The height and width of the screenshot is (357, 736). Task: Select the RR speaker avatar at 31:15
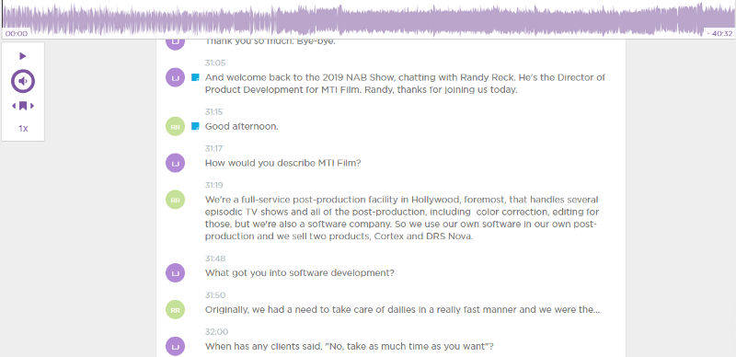click(x=175, y=126)
